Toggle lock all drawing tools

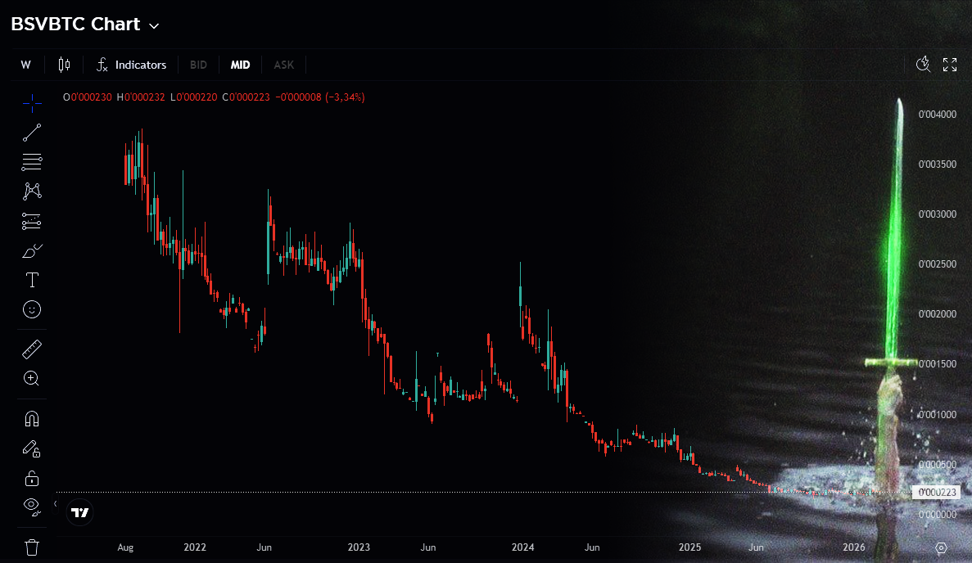point(32,479)
